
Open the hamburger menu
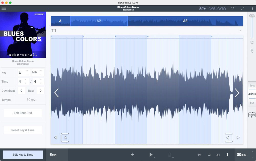[x=4, y=8]
